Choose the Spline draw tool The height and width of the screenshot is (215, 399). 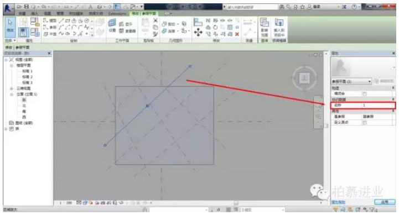[61, 34]
